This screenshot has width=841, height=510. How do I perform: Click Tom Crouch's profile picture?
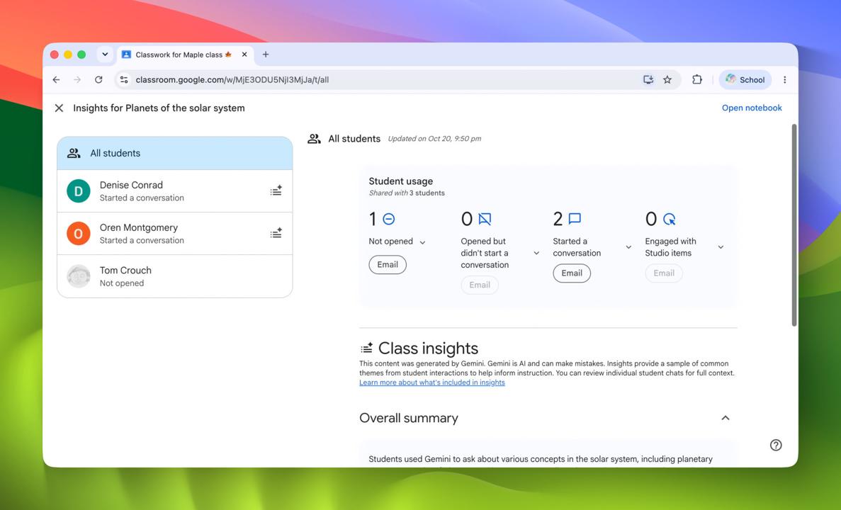pos(79,276)
